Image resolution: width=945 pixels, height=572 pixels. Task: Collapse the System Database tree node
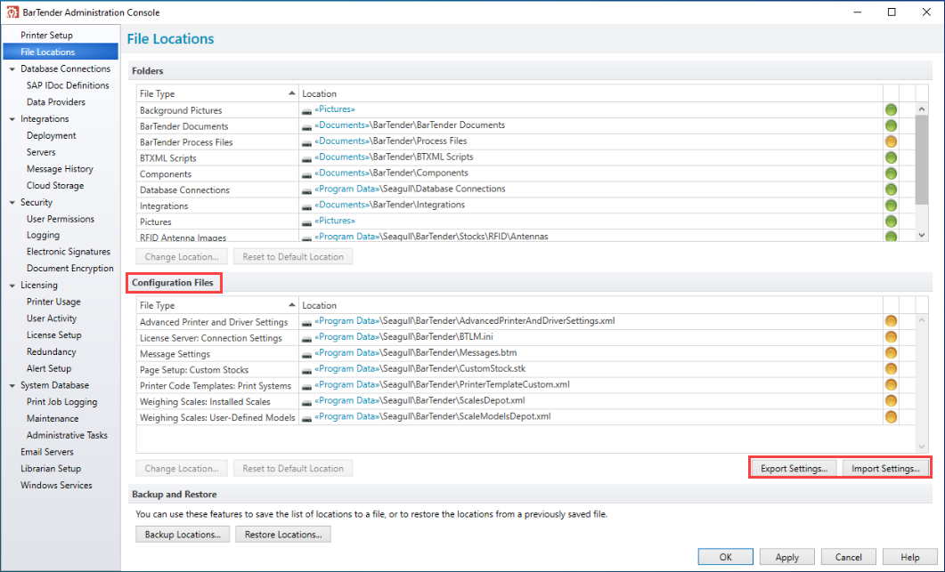[12, 385]
